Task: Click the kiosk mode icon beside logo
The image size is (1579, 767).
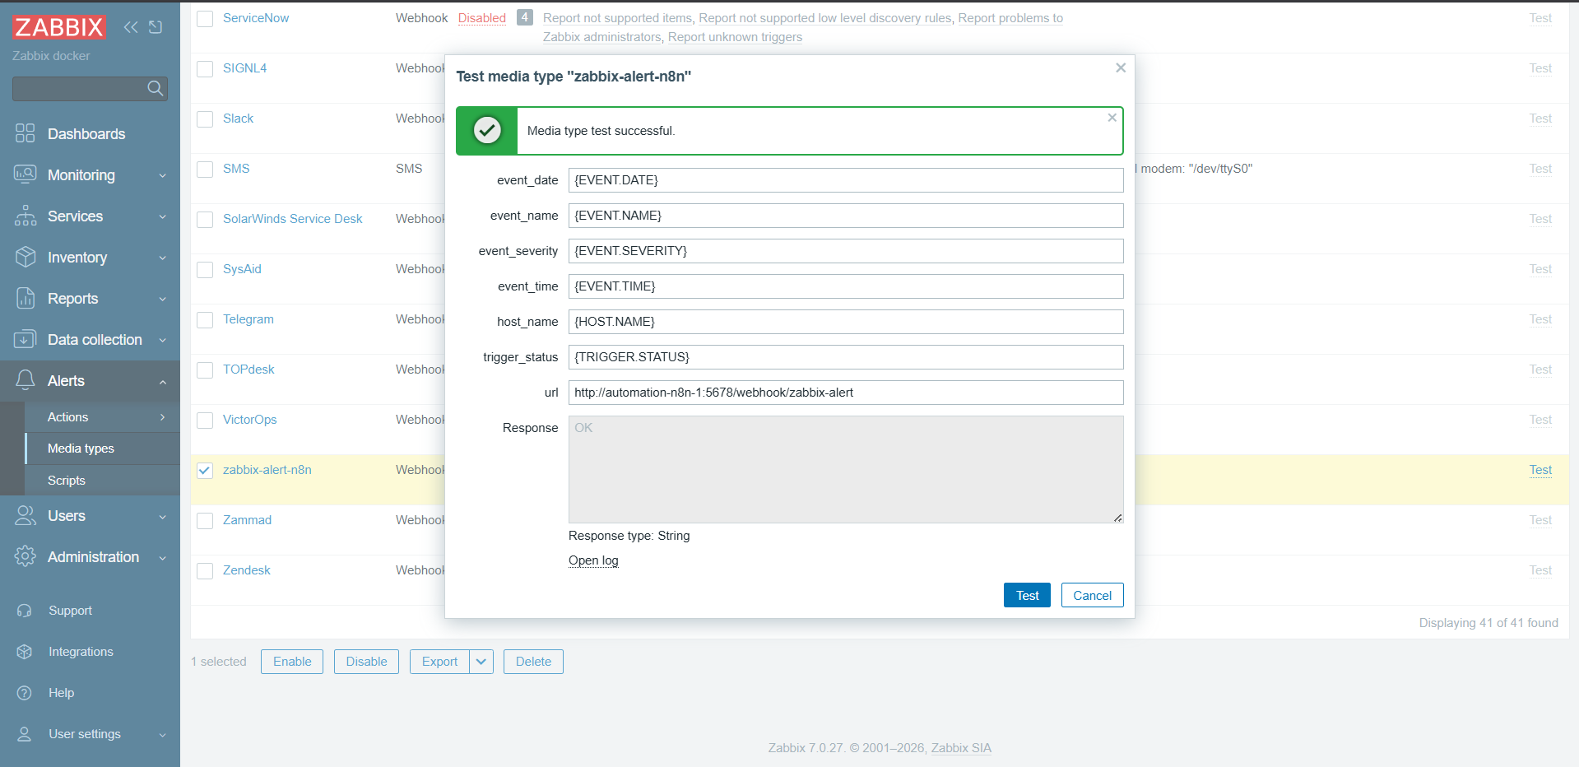Action: pyautogui.click(x=156, y=27)
